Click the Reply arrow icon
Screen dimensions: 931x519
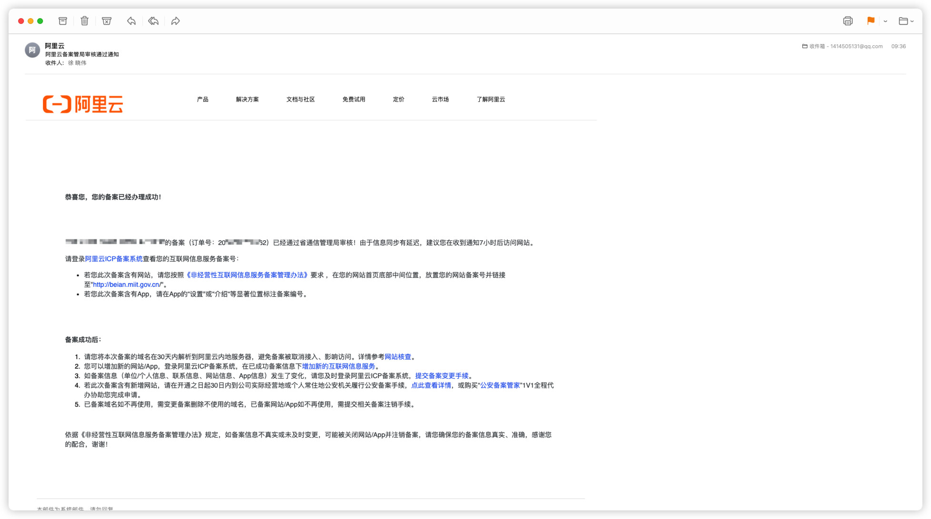[131, 21]
